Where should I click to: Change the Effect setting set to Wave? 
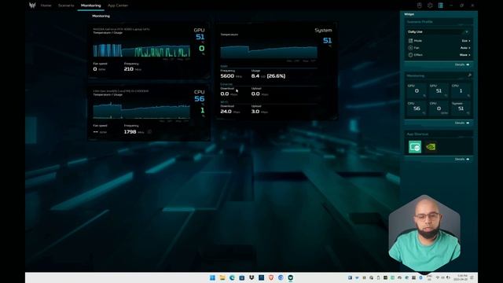click(464, 55)
